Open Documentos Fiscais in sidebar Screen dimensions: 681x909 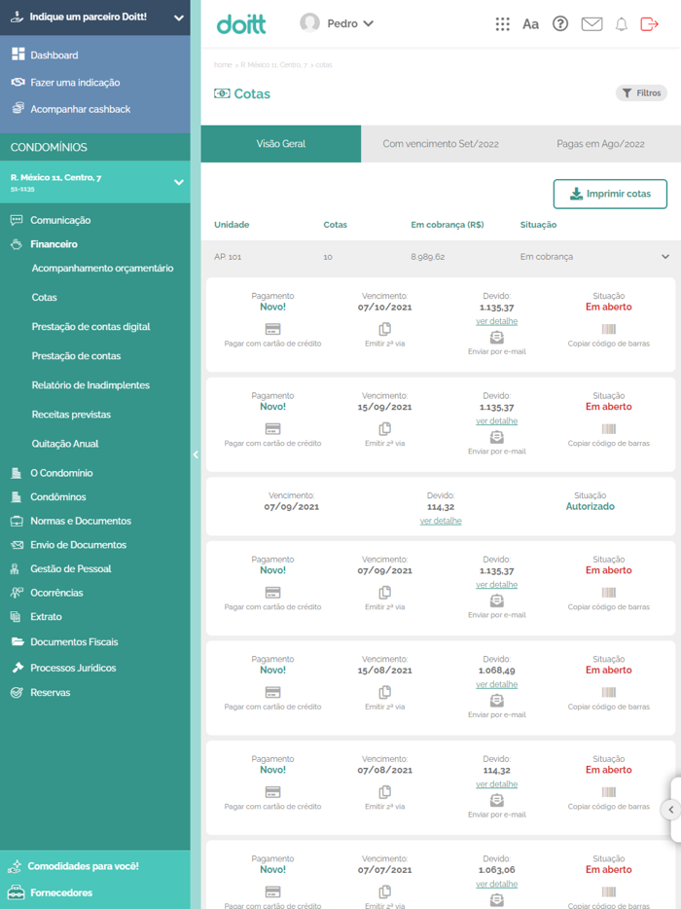tap(74, 641)
